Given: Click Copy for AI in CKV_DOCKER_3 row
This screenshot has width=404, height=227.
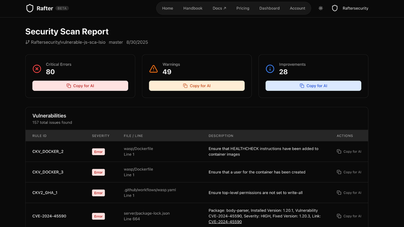Looking at the screenshot, I should [349, 172].
